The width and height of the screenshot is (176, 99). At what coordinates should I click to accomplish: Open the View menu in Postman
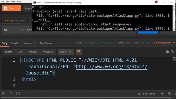point(13,2)
